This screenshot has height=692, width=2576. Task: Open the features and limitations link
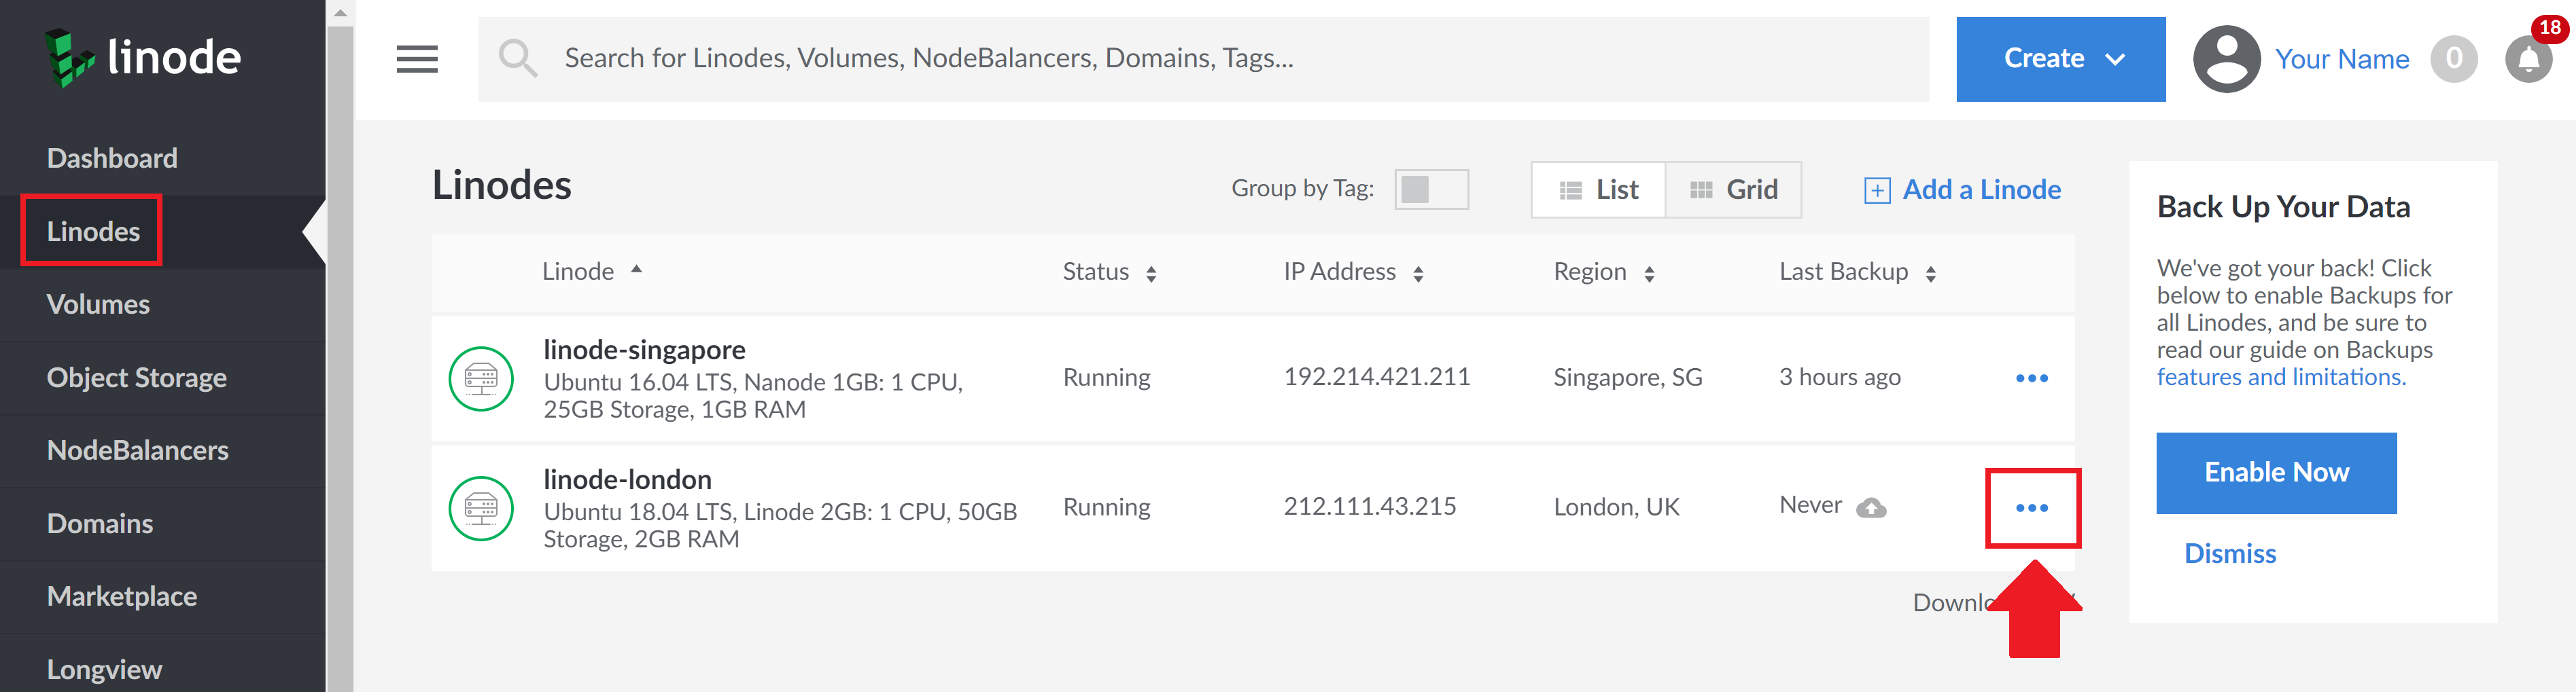2281,378
